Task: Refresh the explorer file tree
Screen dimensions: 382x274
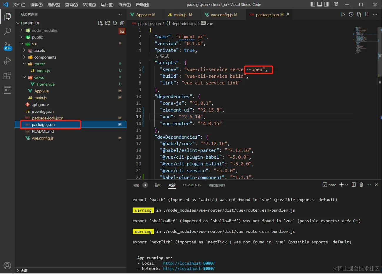Action: pyautogui.click(x=115, y=23)
